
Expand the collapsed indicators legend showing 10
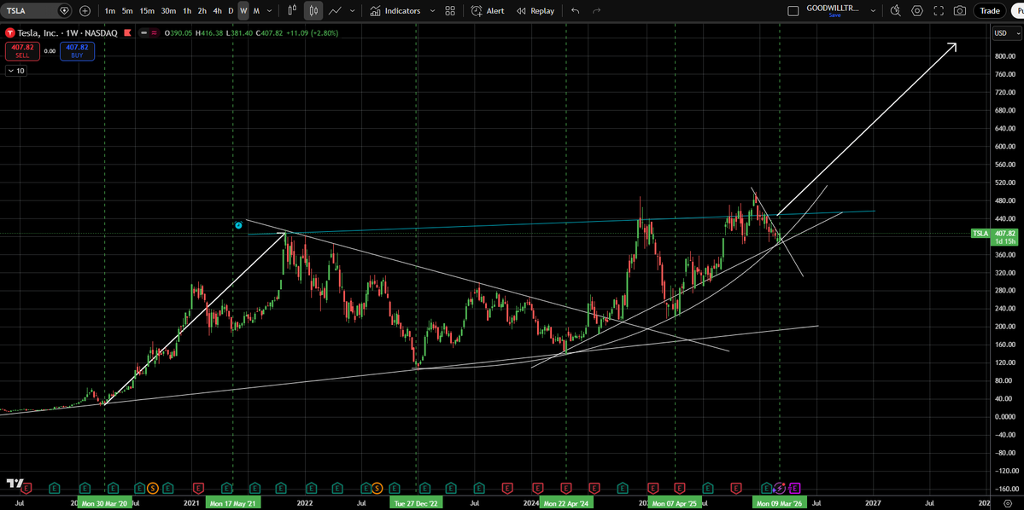(15, 71)
